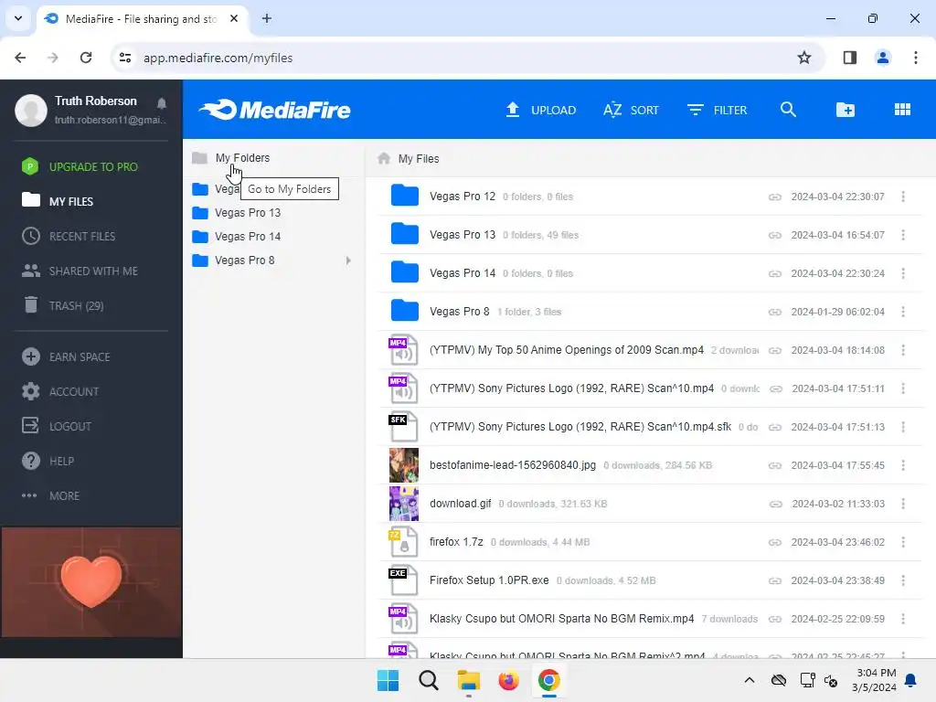Open more options for bestofanime-lead jpg

[x=903, y=465]
